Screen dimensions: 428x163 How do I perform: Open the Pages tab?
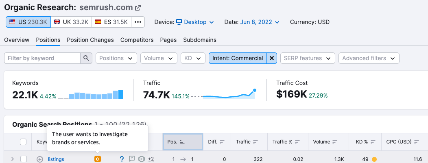pyautogui.click(x=168, y=40)
